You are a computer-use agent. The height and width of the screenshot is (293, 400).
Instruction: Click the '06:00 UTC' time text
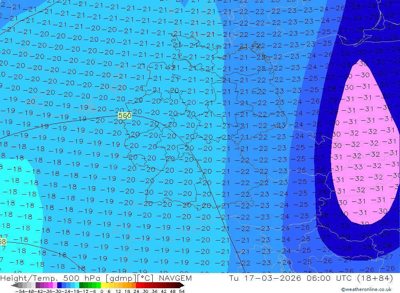click(x=329, y=278)
